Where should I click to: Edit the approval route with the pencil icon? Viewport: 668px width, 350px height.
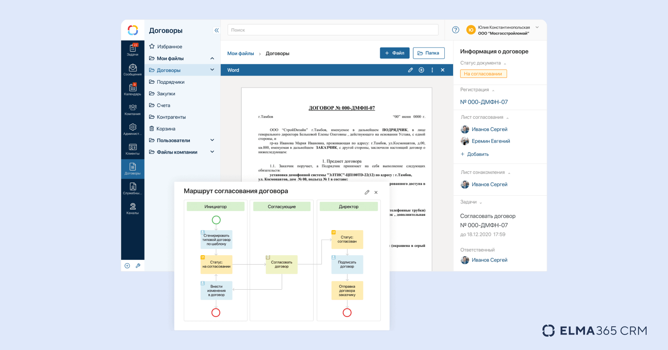[x=367, y=192]
